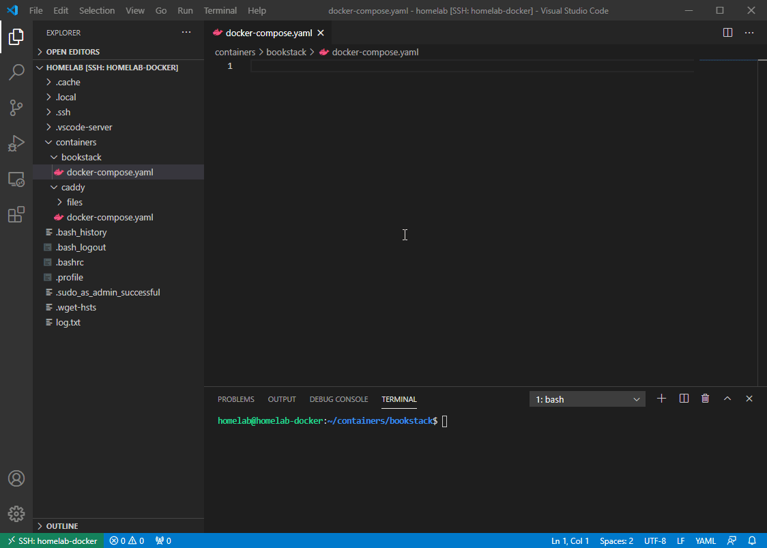Viewport: 767px width, 548px height.
Task: Click line 1 in the editor
Action: 472,66
